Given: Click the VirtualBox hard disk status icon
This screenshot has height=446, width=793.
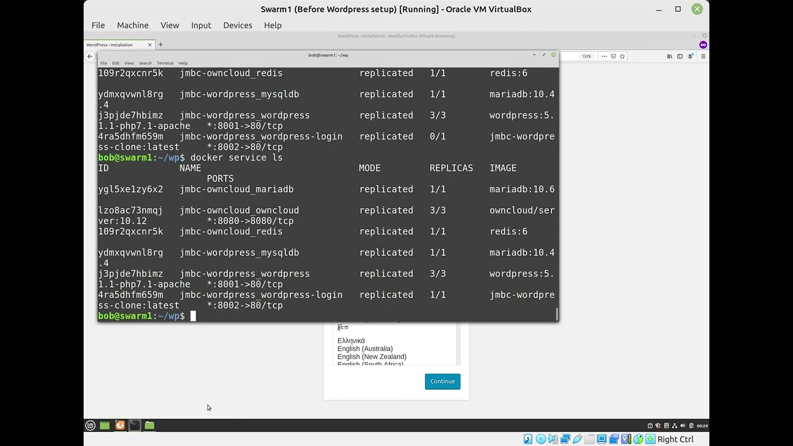Looking at the screenshot, I should pyautogui.click(x=528, y=439).
